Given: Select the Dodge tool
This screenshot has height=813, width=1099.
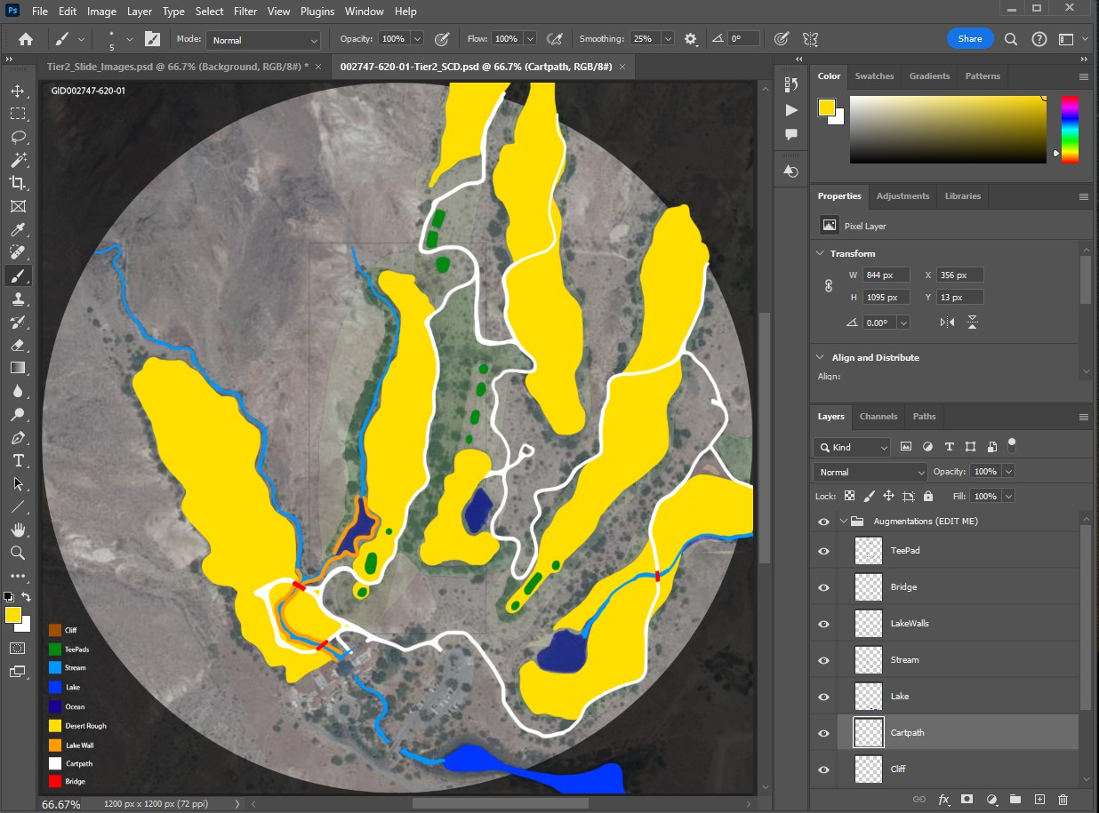Looking at the screenshot, I should 18,414.
